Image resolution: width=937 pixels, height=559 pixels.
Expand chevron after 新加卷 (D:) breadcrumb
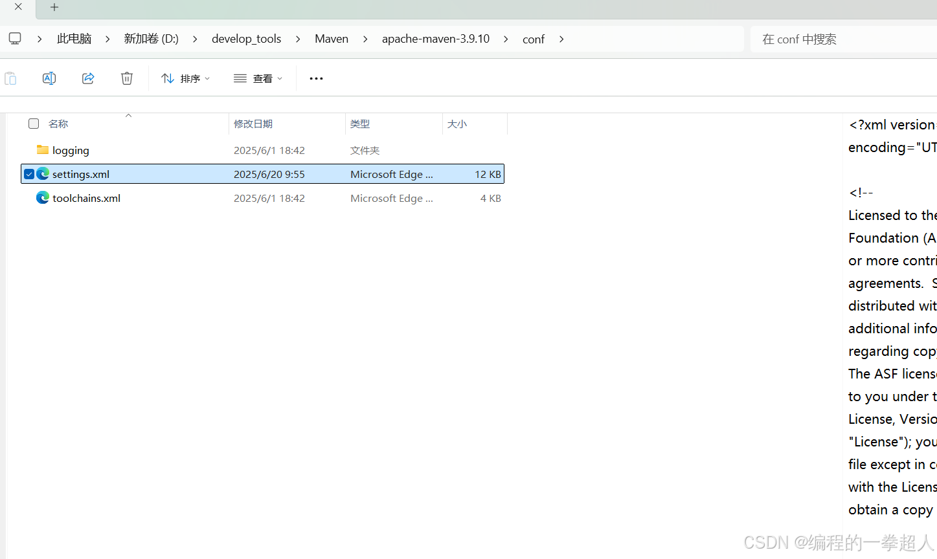click(195, 39)
